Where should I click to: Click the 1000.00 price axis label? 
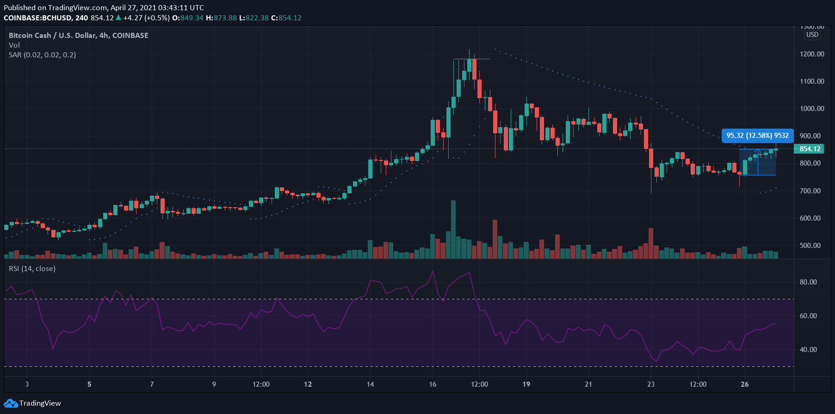click(x=812, y=109)
